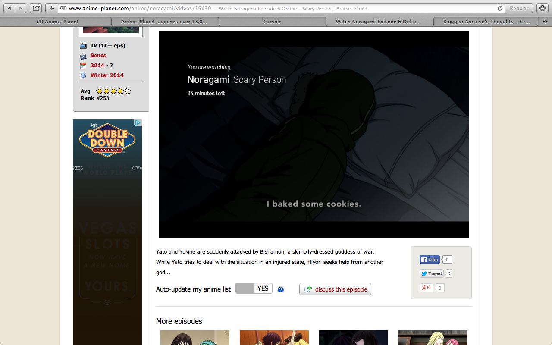Click the Tweet count bubble

click(449, 273)
